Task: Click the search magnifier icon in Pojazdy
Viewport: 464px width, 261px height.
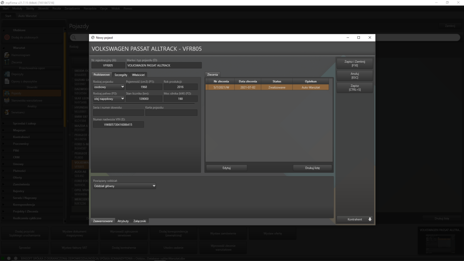Action: pos(74,38)
